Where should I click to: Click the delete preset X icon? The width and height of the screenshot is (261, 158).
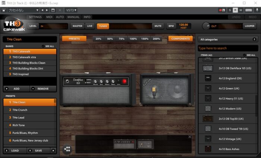click(60, 10)
